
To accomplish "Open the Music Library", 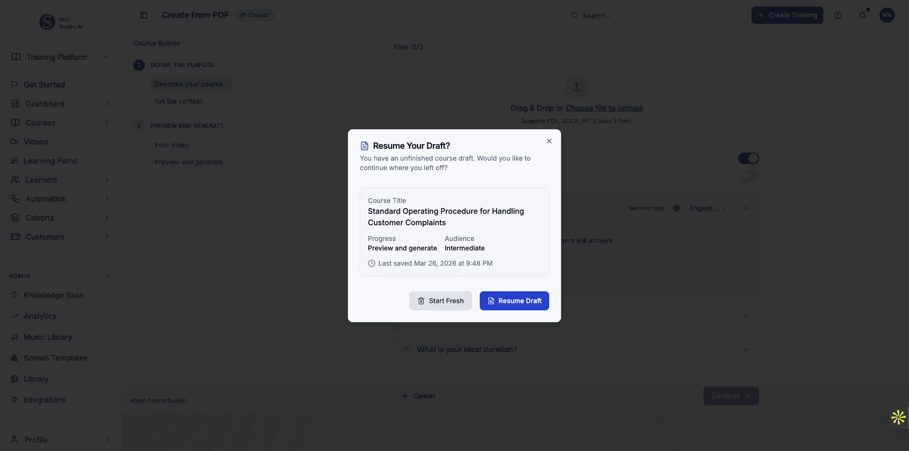I will (x=48, y=337).
